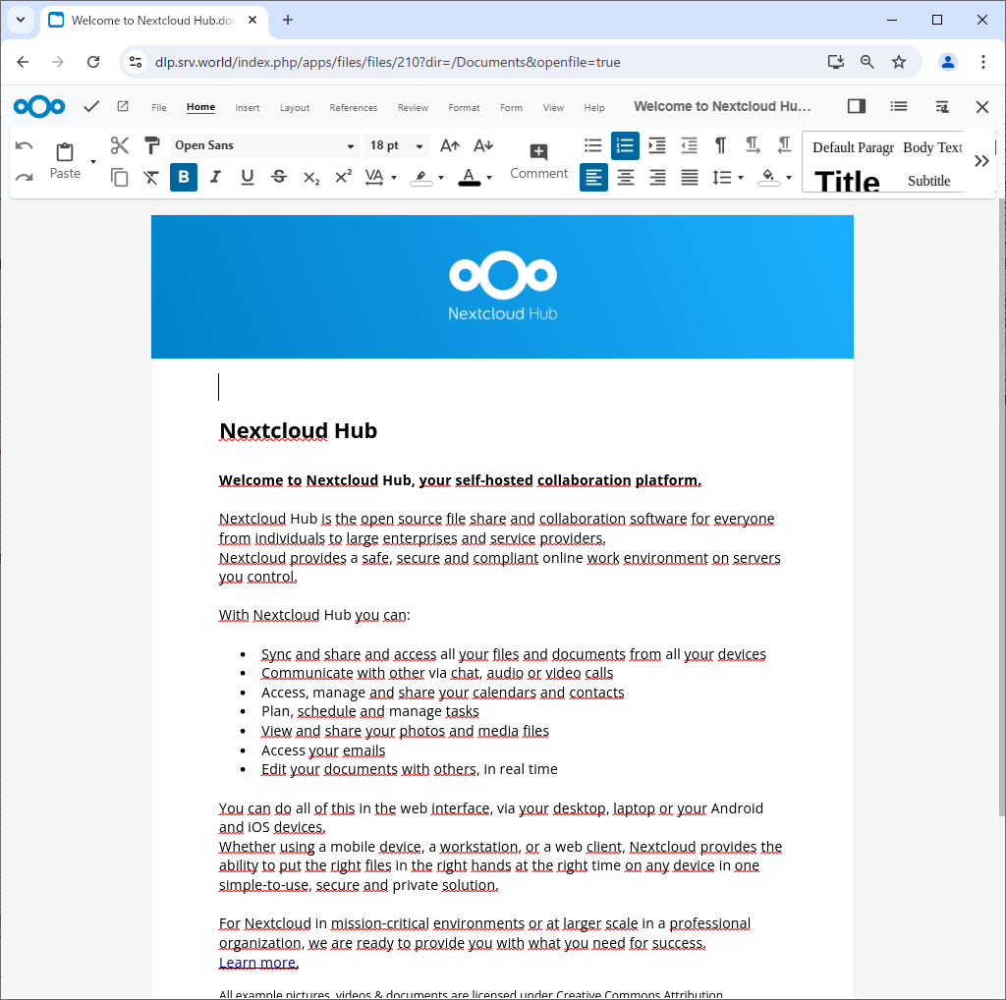Image resolution: width=1006 pixels, height=1000 pixels.
Task: Decrease paragraph indent
Action: (x=689, y=145)
